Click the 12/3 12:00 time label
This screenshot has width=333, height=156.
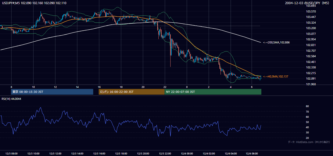pyautogui.click(x=55, y=154)
